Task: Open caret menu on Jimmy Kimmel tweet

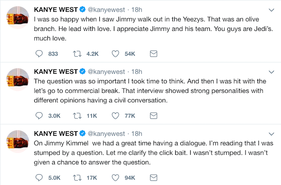Action: pos(272,134)
